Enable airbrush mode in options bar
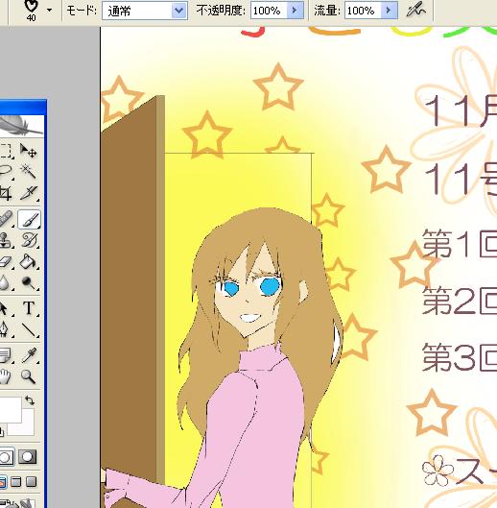 (415, 10)
